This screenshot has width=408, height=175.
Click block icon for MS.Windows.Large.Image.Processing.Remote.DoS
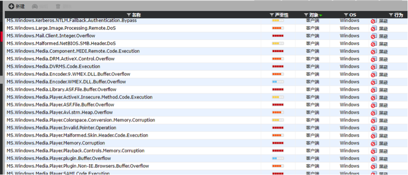tap(374, 29)
